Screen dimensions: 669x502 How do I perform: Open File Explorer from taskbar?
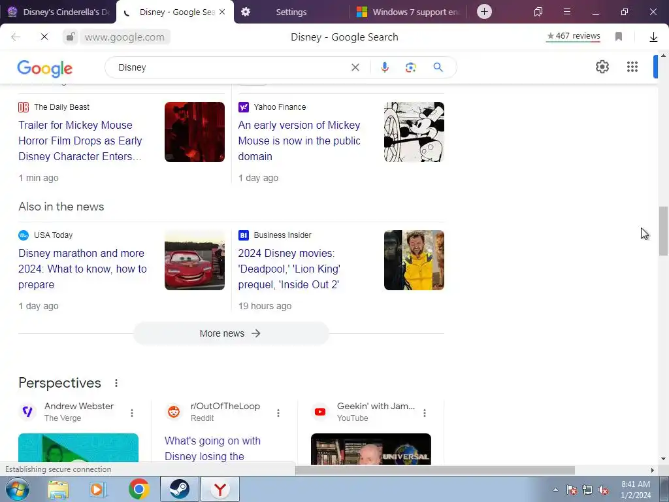[x=58, y=490]
